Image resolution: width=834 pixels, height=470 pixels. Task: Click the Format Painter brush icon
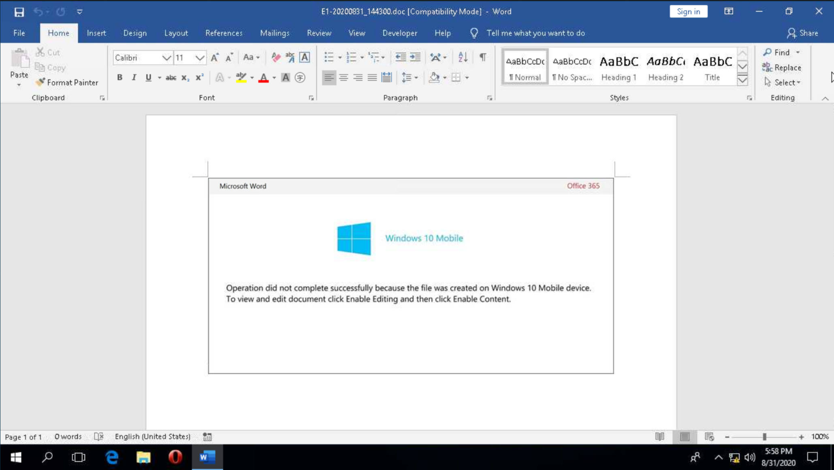[x=40, y=82]
